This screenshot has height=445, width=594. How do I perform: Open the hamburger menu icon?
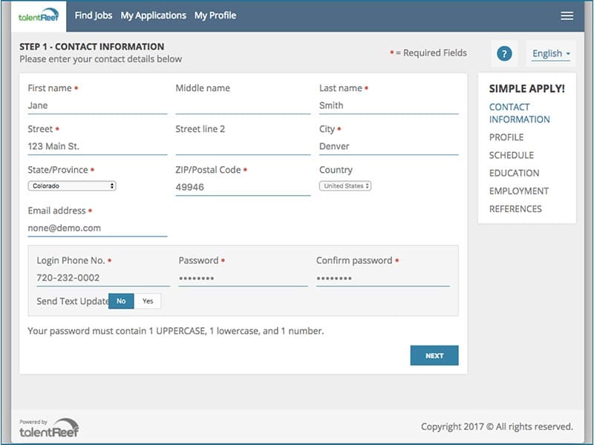567,16
